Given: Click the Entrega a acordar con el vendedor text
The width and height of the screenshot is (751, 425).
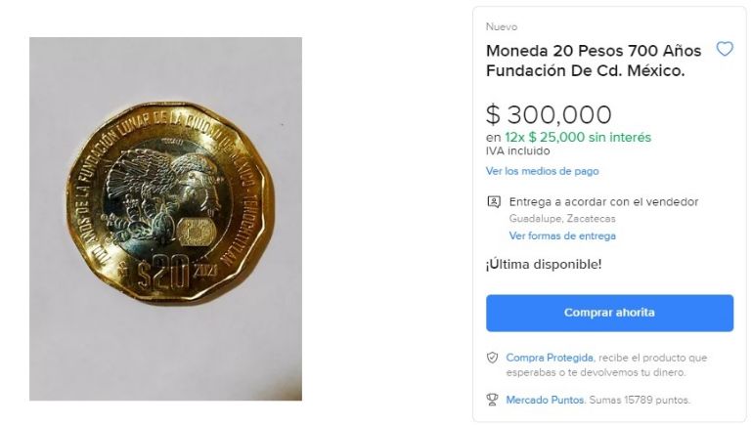Looking at the screenshot, I should pos(603,202).
